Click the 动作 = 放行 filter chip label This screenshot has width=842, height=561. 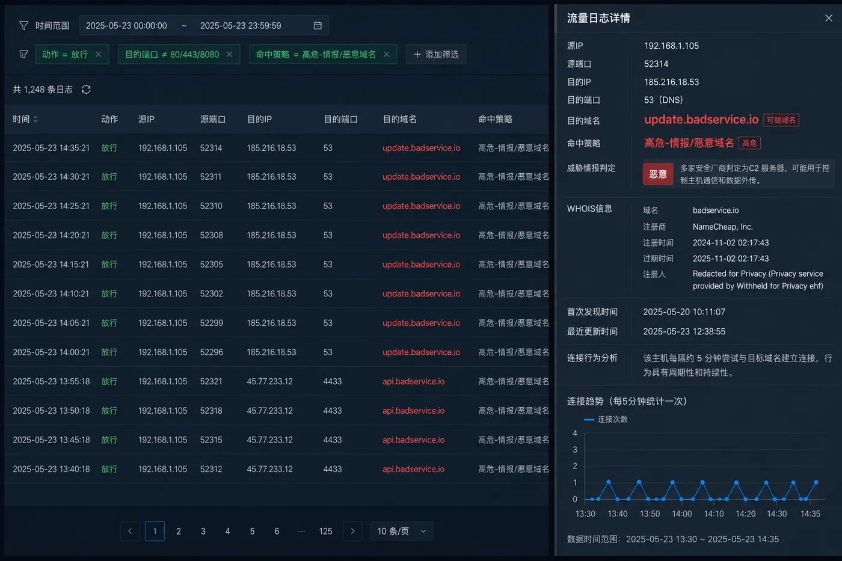[65, 54]
